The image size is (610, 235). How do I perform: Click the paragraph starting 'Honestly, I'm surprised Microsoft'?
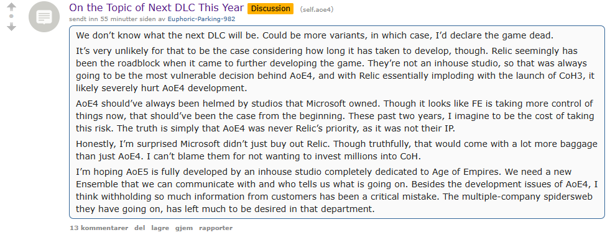(x=336, y=151)
